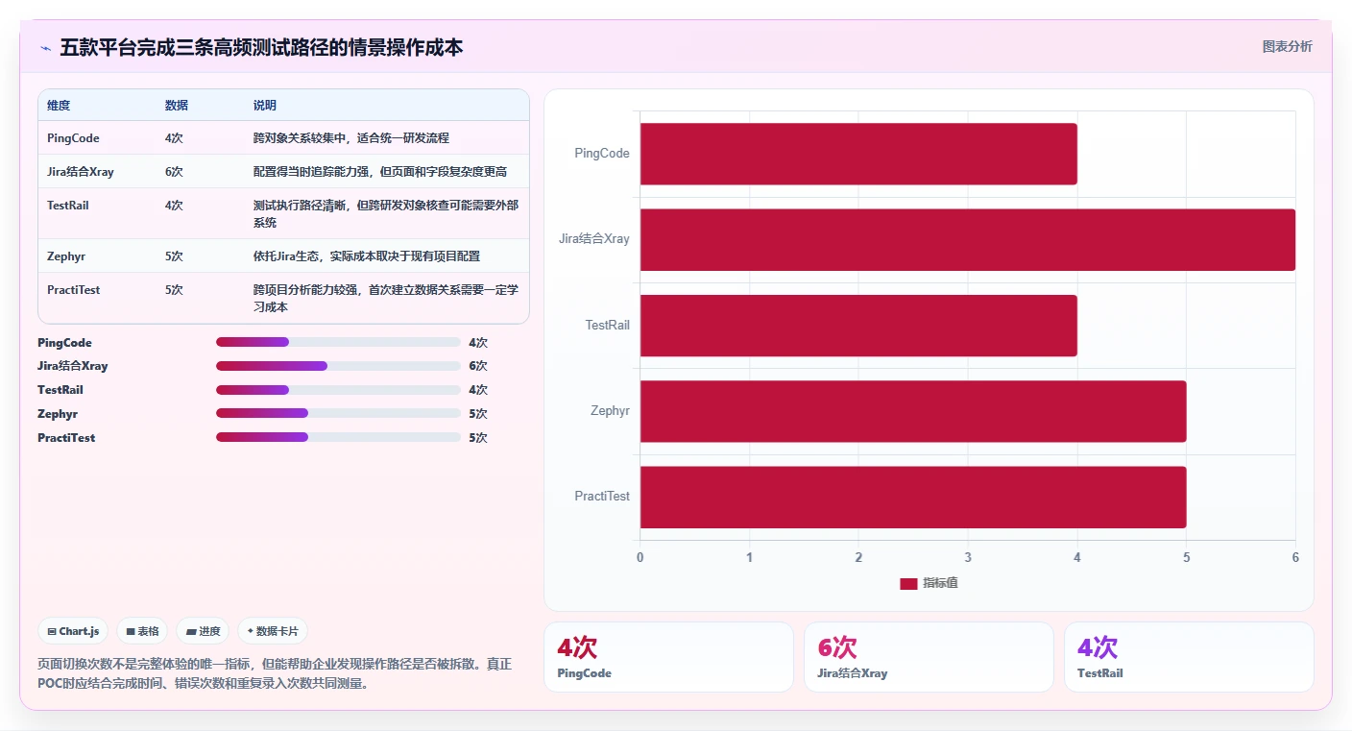Click the 维度 table column header

59,106
